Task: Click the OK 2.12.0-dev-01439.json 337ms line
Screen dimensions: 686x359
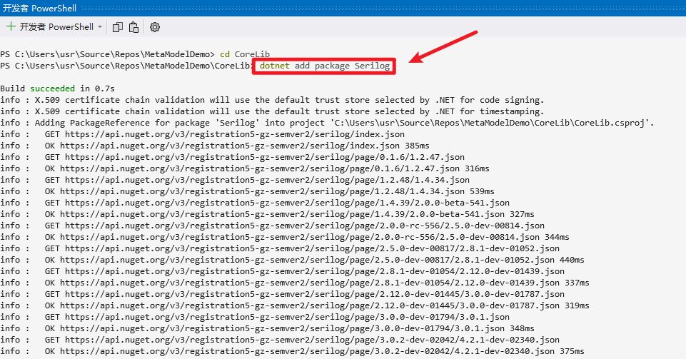Action: pyautogui.click(x=295, y=282)
